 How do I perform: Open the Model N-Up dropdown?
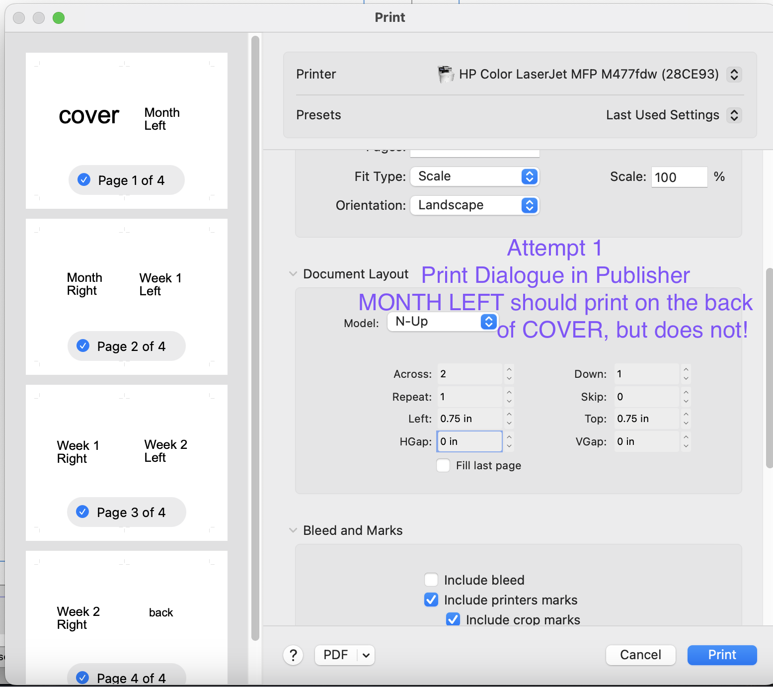point(488,322)
